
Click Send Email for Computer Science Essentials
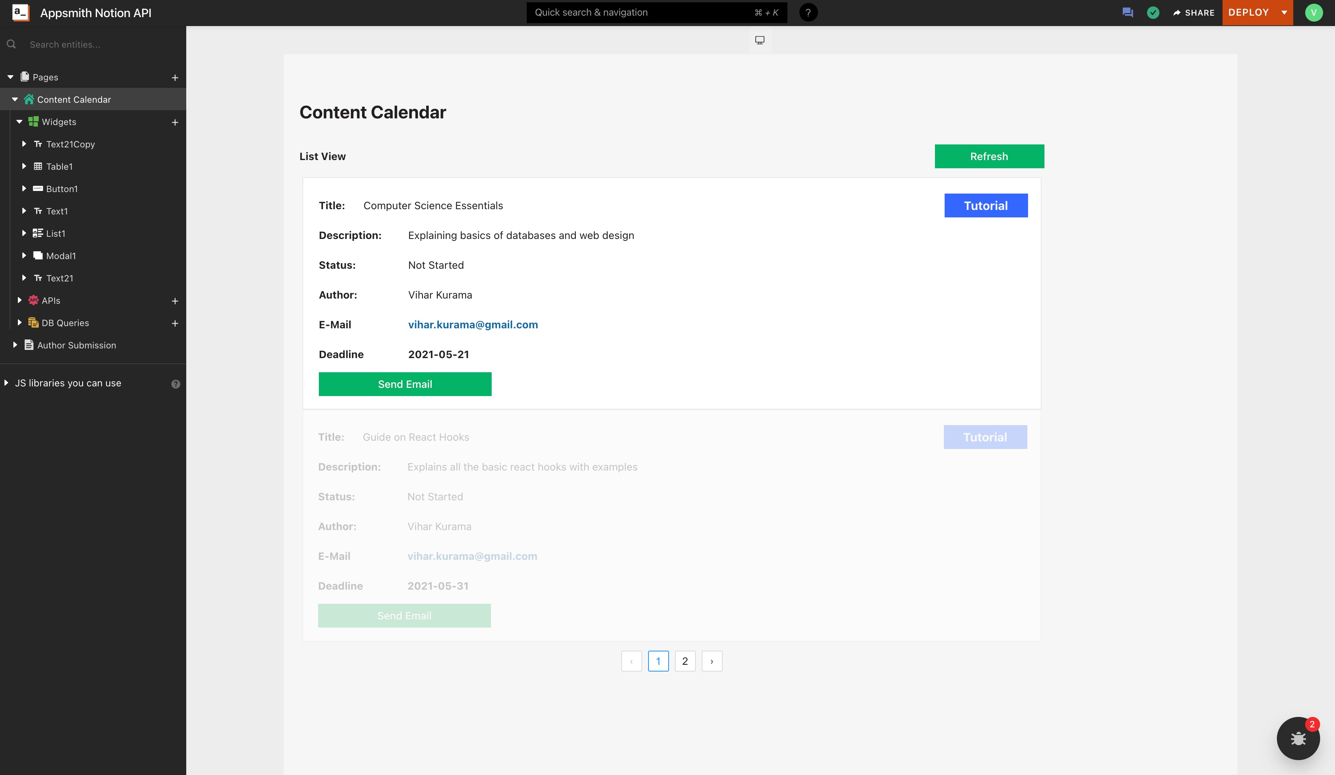[x=405, y=384]
